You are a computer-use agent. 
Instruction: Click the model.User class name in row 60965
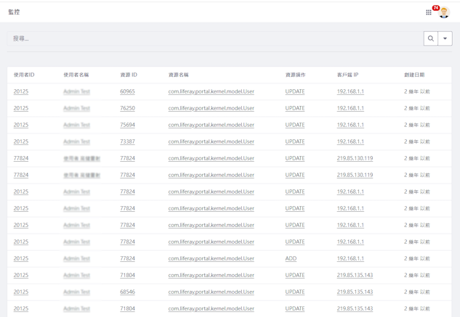[211, 91]
